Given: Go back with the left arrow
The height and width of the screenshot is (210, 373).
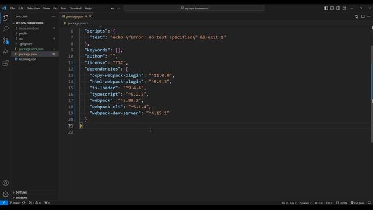Looking at the screenshot, I should coord(112,8).
